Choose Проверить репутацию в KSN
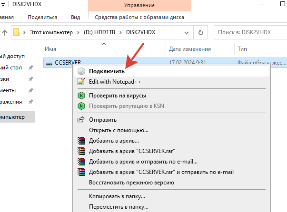 171,106
